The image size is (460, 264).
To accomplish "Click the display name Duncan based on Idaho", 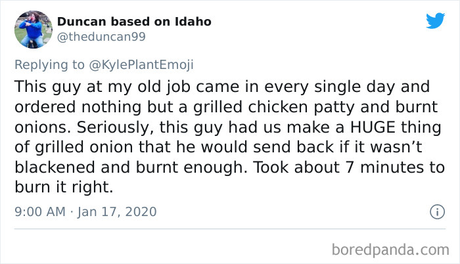I will [134, 22].
